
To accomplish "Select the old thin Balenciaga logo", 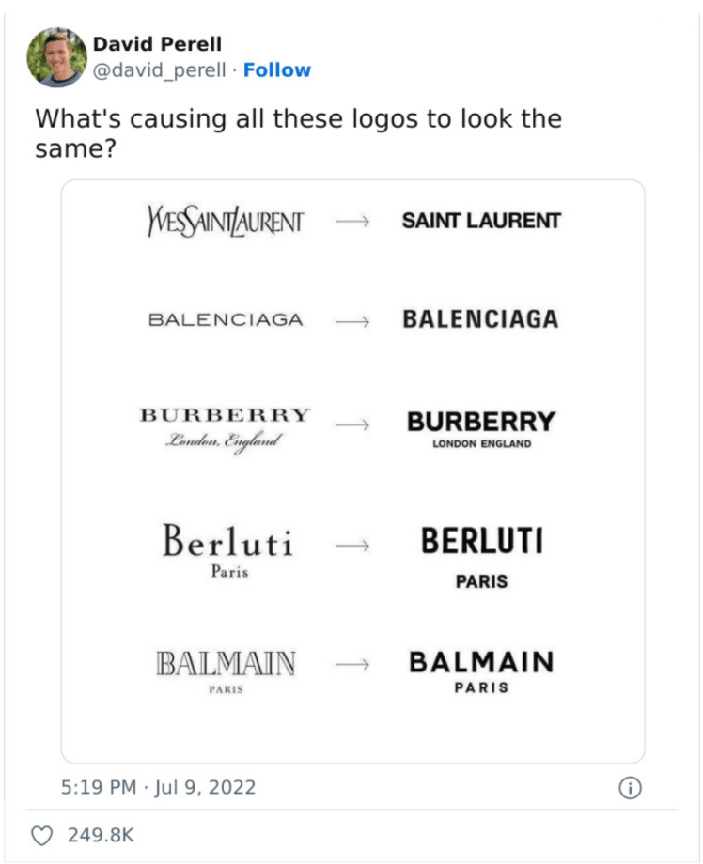I will pyautogui.click(x=226, y=320).
